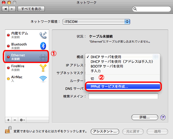Click the minus button to remove service
The width and height of the screenshot is (173, 139).
pos(15,120)
